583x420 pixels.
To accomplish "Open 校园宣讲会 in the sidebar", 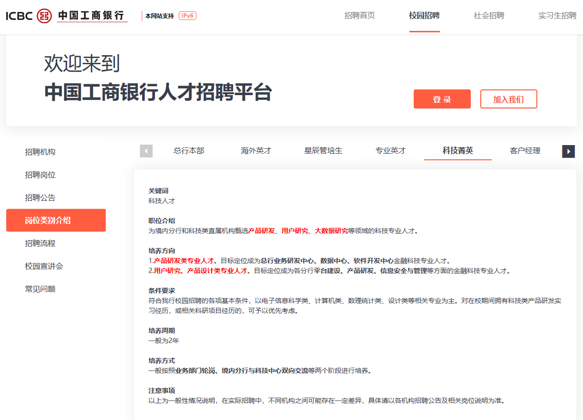I will pyautogui.click(x=44, y=266).
